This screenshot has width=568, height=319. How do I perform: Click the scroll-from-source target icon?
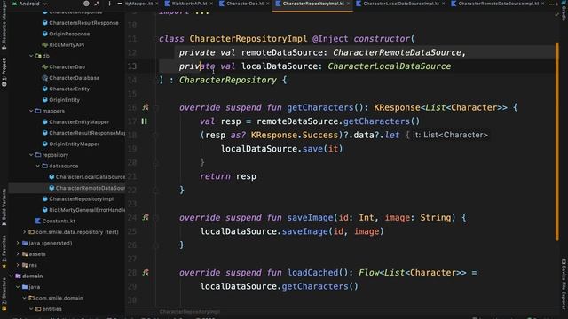coord(86,4)
